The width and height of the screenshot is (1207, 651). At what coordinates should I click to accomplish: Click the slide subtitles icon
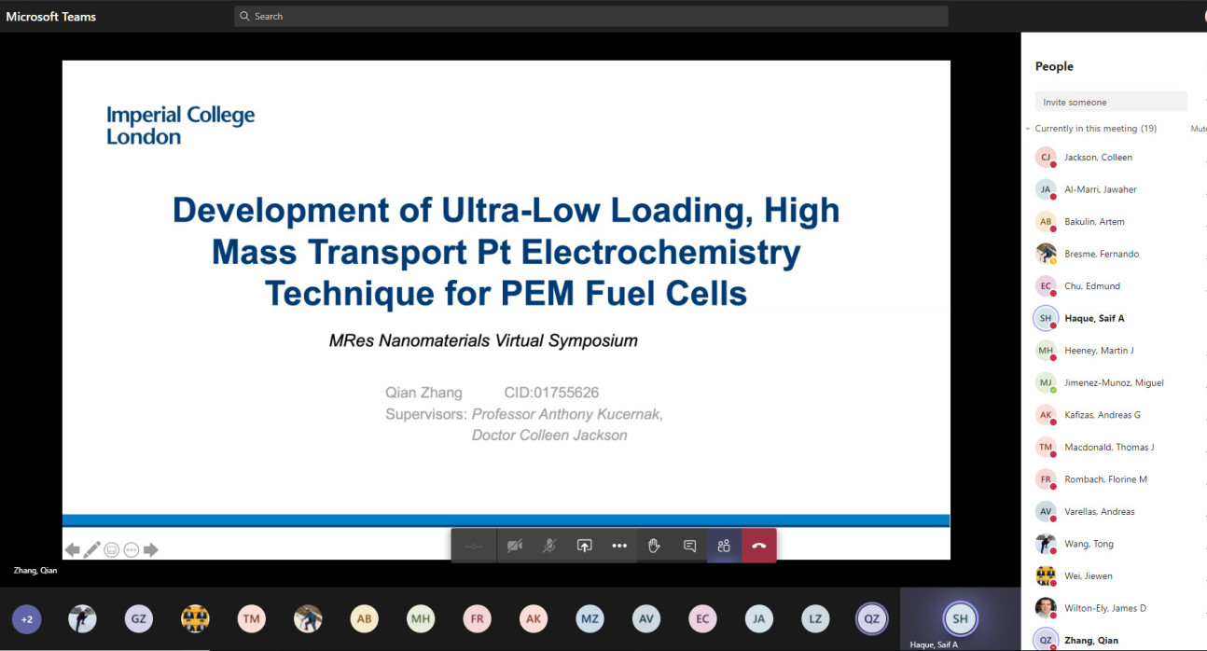point(112,550)
